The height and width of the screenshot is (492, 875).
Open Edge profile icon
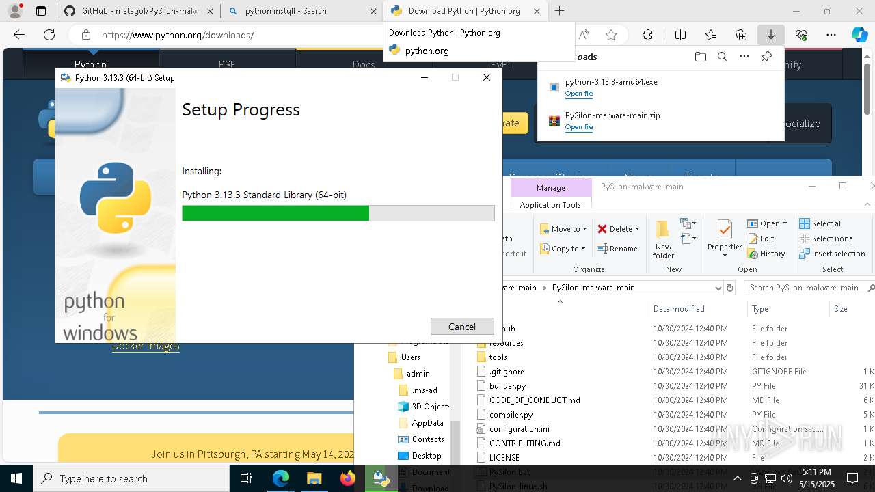(15, 11)
